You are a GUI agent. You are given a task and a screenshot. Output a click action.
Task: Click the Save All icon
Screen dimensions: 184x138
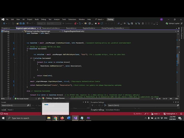(x=24, y=24)
